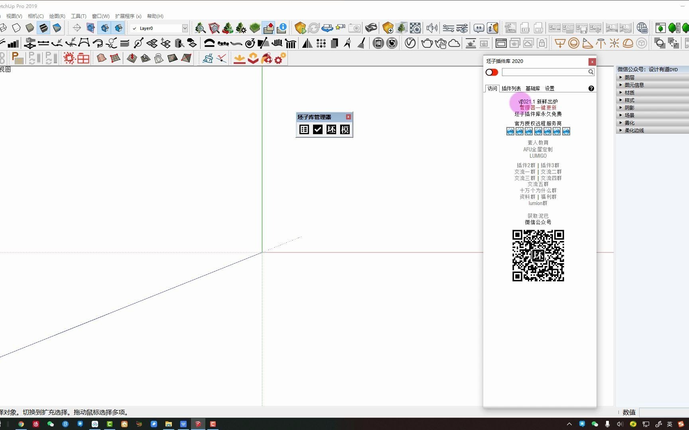The width and height of the screenshot is (689, 430).
Task: Click the VR headset icon
Action: tap(371, 28)
